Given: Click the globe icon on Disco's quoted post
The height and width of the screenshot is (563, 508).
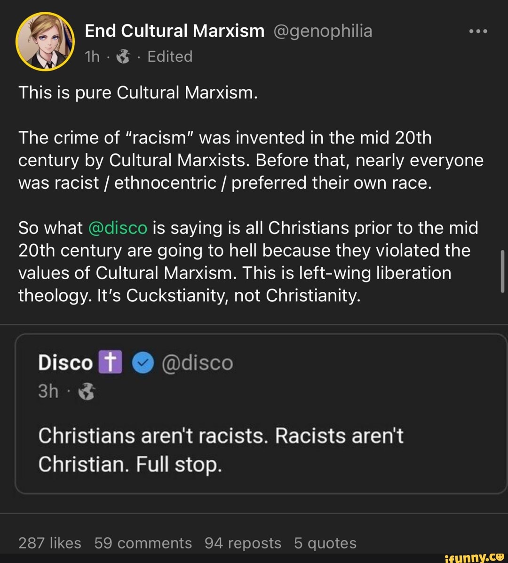Looking at the screenshot, I should click(87, 391).
